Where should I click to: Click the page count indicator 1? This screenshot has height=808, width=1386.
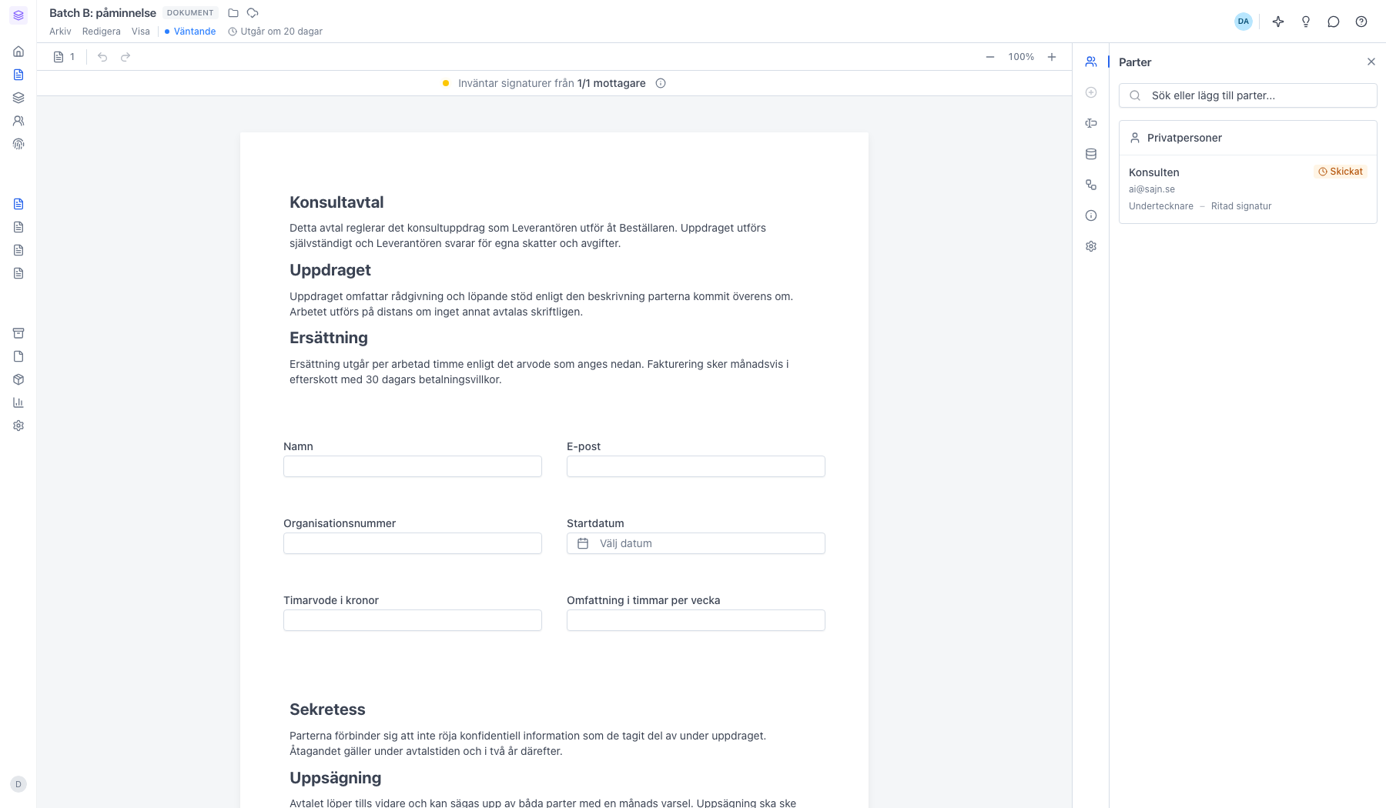pyautogui.click(x=65, y=57)
